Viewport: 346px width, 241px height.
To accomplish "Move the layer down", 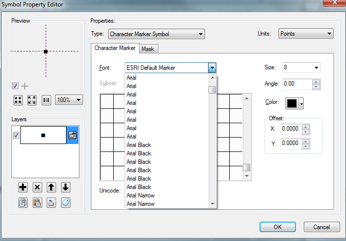I will (66, 187).
